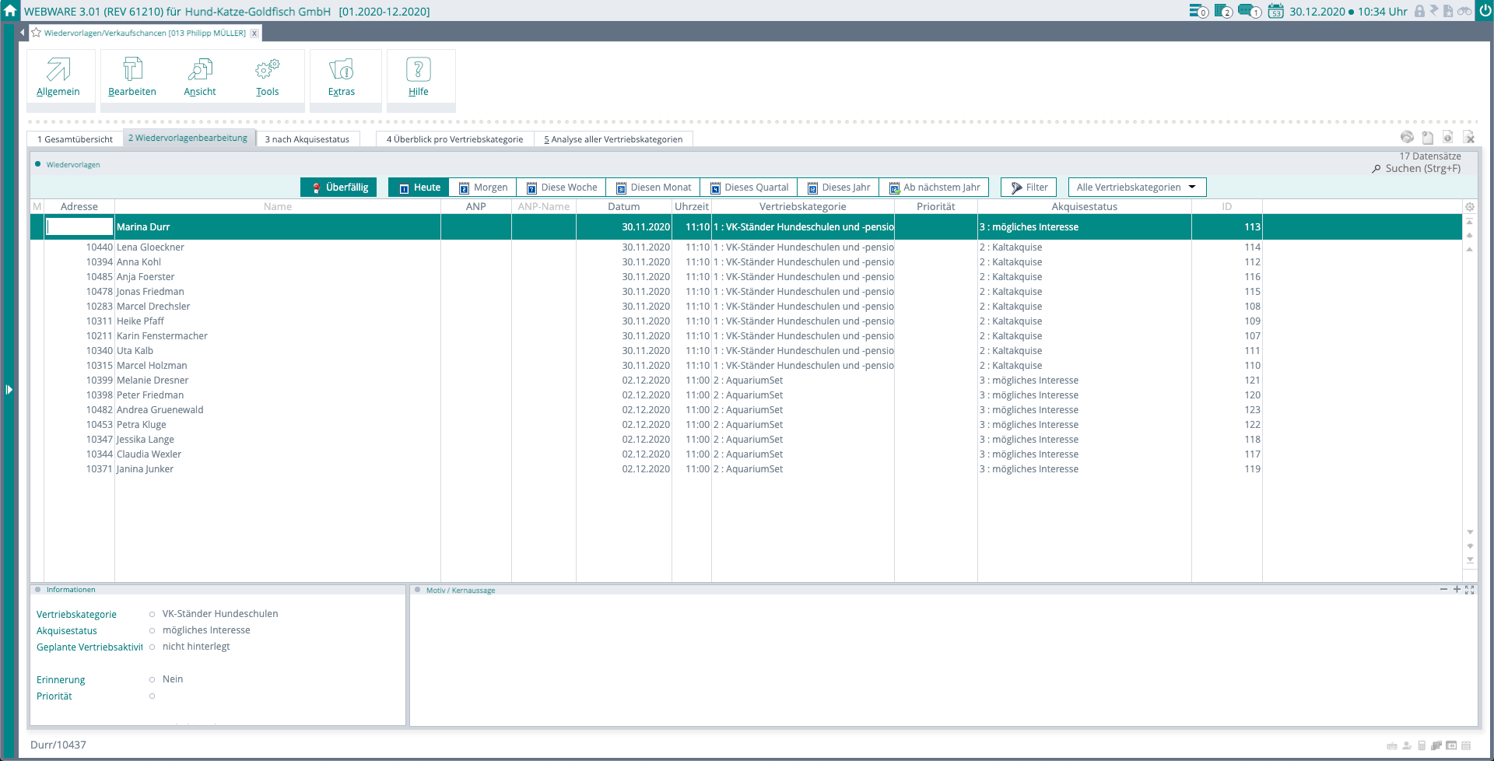The image size is (1494, 761).
Task: Open the 3 nach Akquisestatus tab
Action: coord(307,139)
